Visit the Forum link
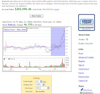Viewport: 100px width, 94px height. point(81,73)
